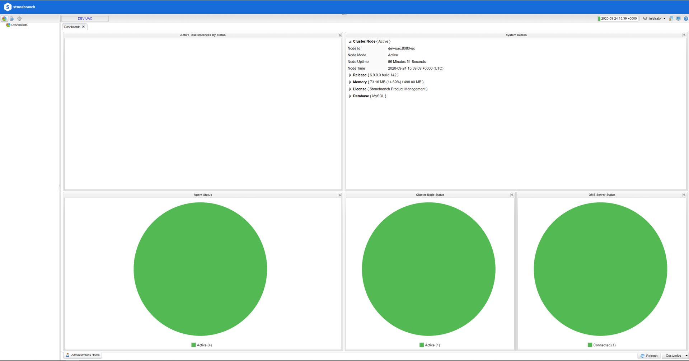Expand the Memory details section
Image resolution: width=689 pixels, height=361 pixels.
coord(350,82)
